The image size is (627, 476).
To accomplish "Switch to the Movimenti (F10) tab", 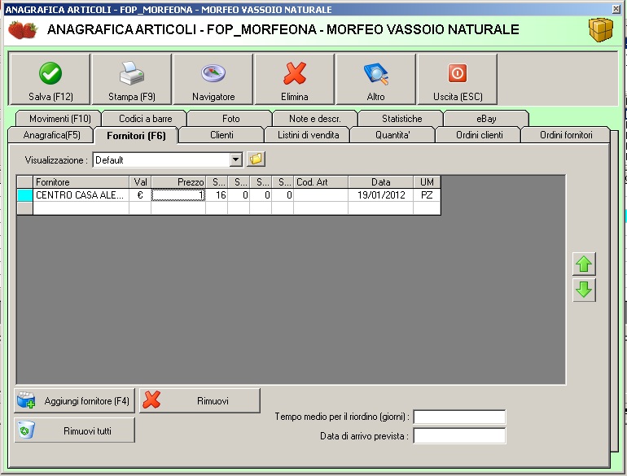I will [60, 119].
